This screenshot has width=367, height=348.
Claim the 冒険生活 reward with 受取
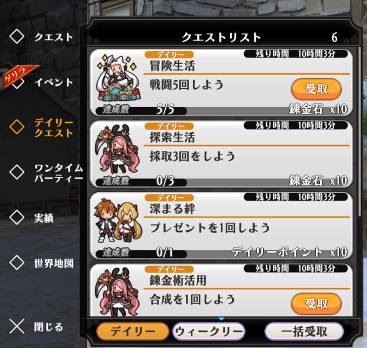point(316,89)
